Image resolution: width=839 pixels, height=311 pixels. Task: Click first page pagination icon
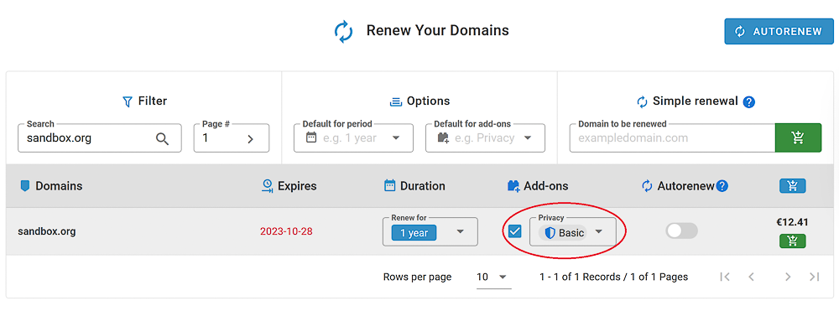[725, 277]
